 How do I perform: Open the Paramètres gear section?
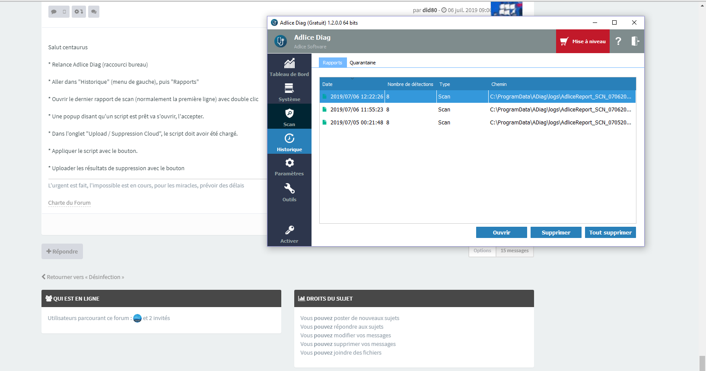pos(289,166)
